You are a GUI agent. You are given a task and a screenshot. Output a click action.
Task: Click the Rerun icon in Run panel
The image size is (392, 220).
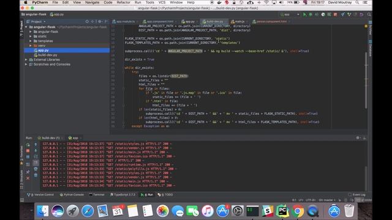pyautogui.click(x=28, y=145)
